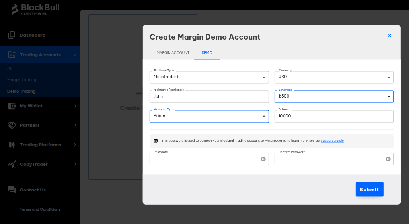Collapse the Trading Accounts chevron
This screenshot has width=409, height=224.
coord(75,55)
